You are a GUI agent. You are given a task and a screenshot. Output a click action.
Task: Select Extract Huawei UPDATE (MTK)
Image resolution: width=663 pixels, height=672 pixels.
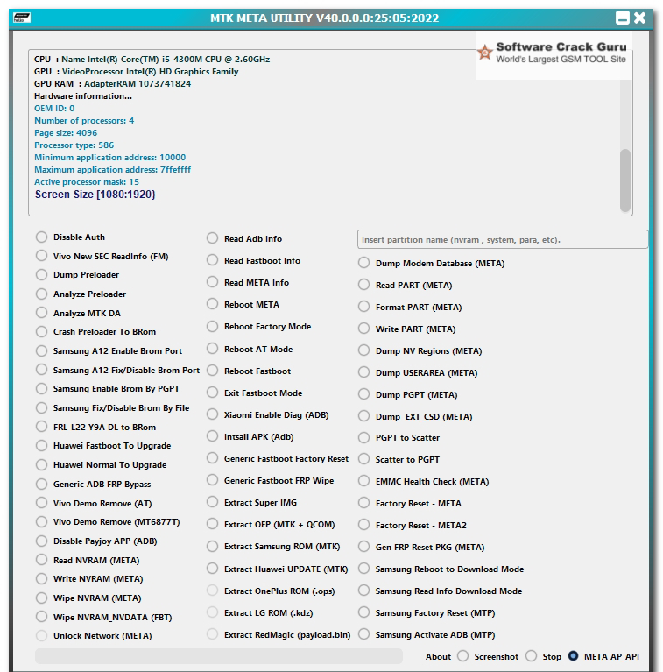(213, 569)
